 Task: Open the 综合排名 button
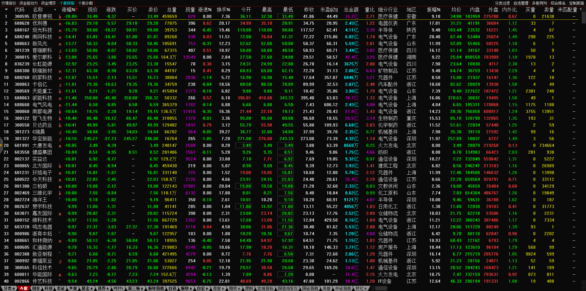point(558,3)
